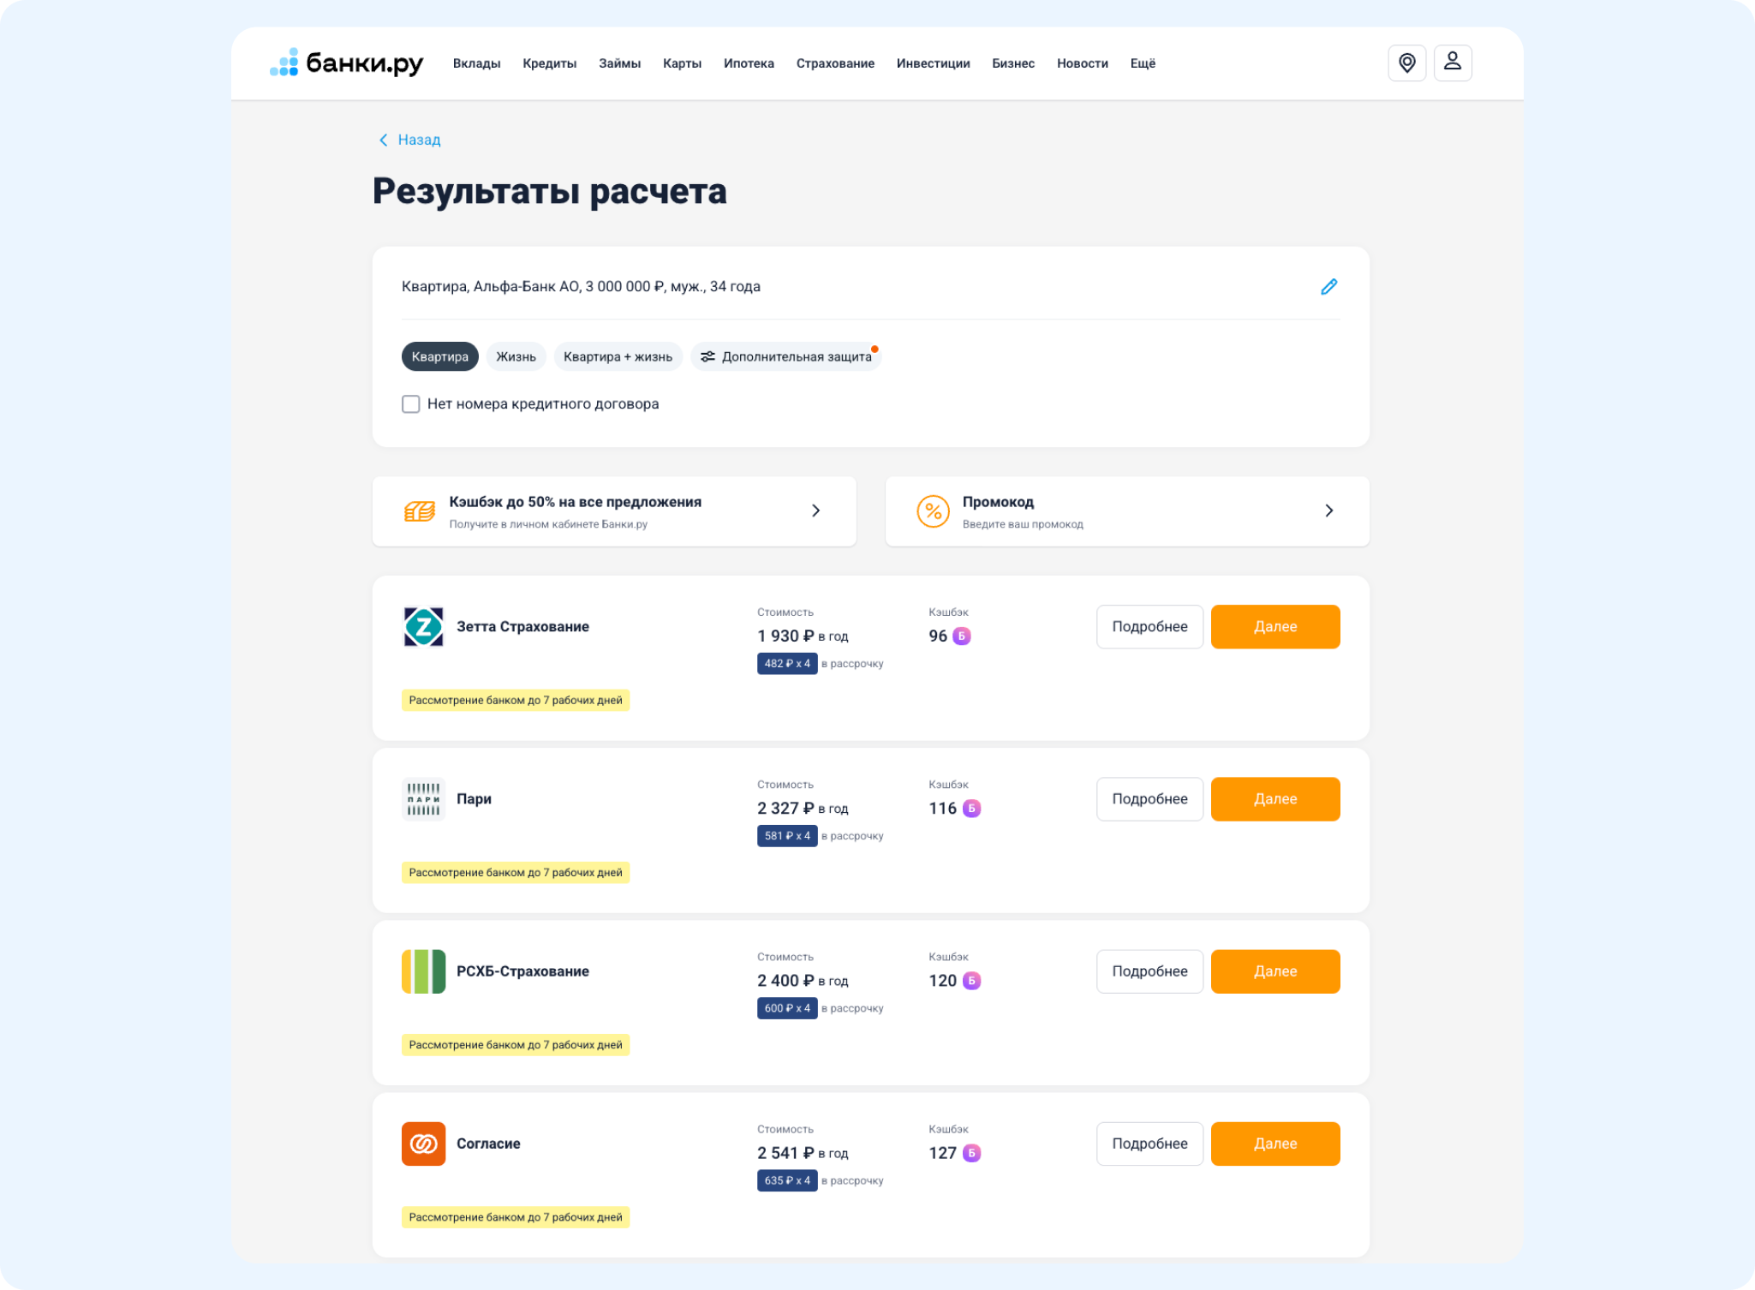Expand the Промокод panel chevron

point(1328,511)
